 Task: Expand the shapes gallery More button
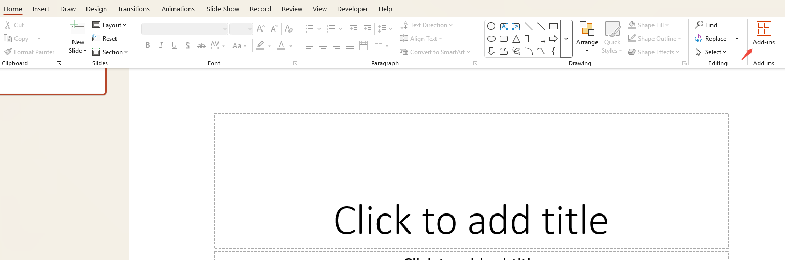tap(566, 39)
